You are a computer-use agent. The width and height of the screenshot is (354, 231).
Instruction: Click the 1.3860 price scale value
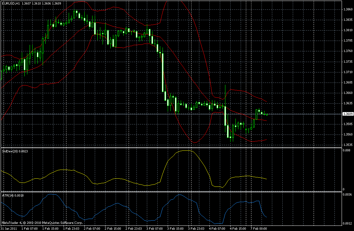point(348,9)
